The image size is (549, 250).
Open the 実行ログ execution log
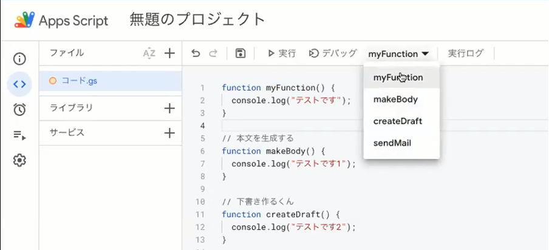(x=466, y=53)
